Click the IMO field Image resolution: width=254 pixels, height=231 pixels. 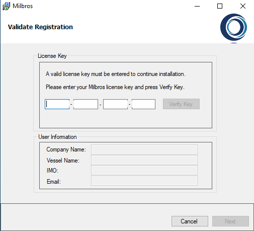click(x=144, y=170)
